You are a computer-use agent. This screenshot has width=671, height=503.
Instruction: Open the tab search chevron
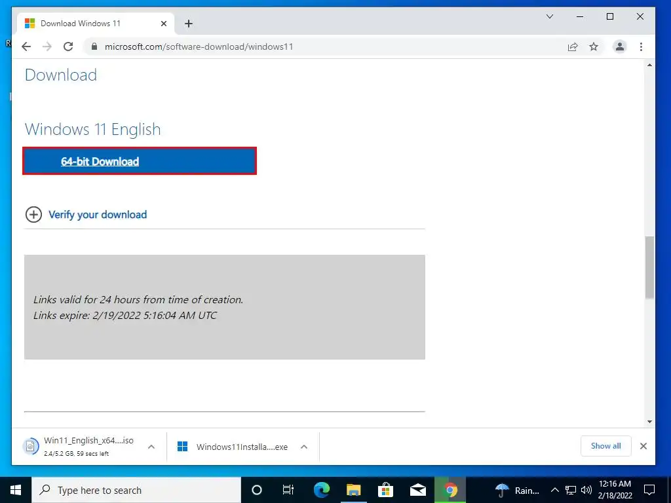550,16
